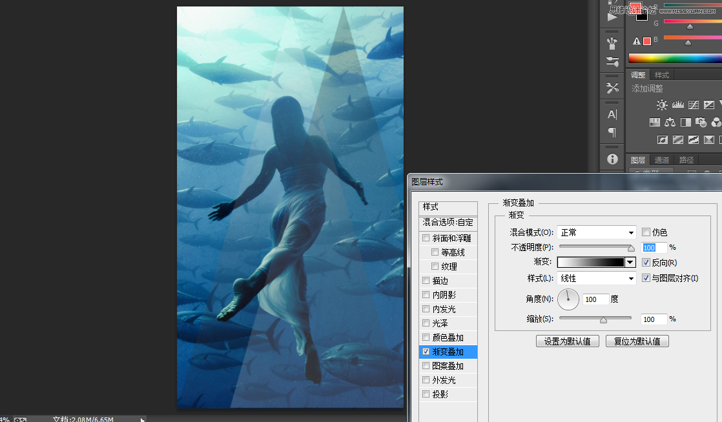Click the angle dial in Layer Style dialog

pyautogui.click(x=568, y=299)
